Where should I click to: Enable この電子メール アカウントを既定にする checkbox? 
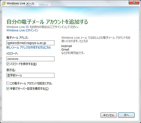pyautogui.click(x=8, y=84)
